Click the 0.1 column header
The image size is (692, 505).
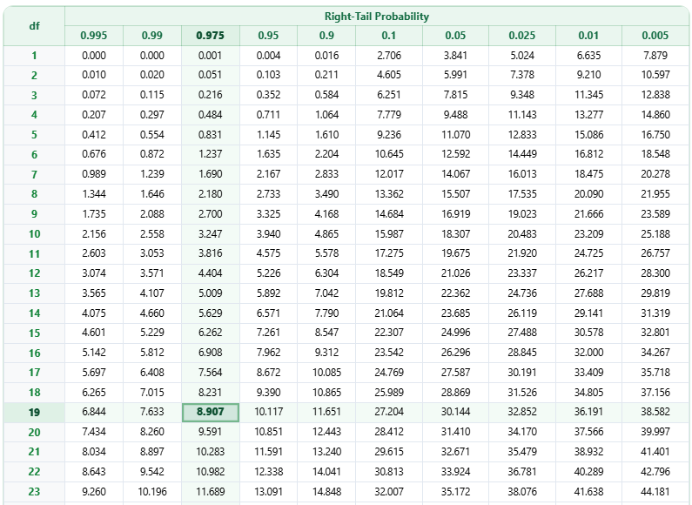click(x=389, y=36)
